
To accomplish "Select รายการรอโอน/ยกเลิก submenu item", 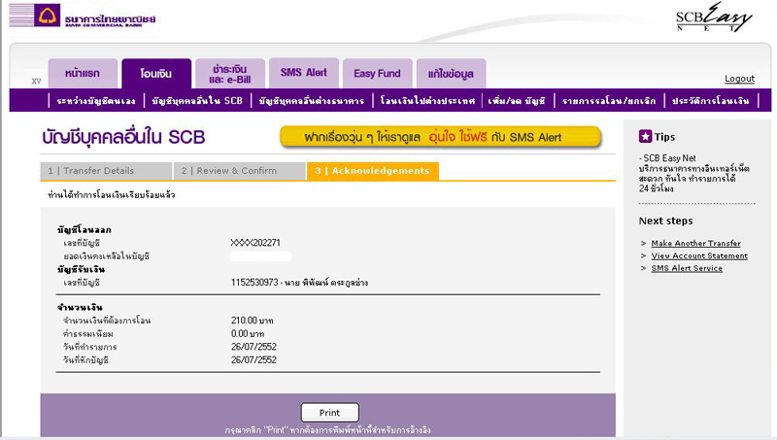I will [x=609, y=101].
